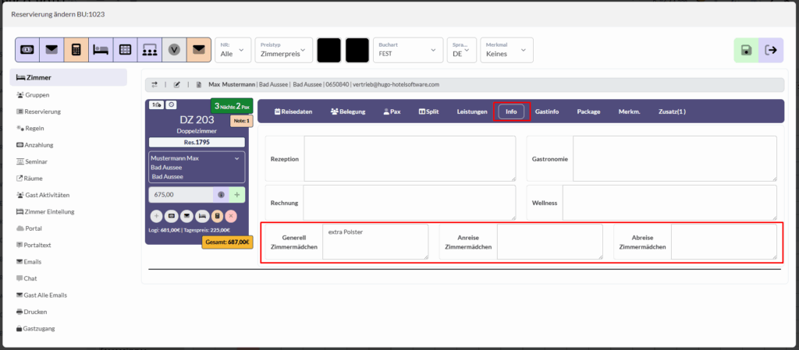Click the green plus next to 675,00

click(x=236, y=195)
